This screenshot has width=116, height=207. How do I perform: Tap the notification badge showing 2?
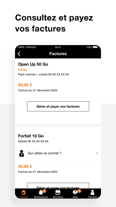click(44, 191)
